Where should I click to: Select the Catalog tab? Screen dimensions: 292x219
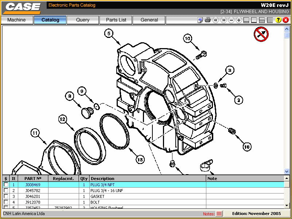click(x=50, y=20)
